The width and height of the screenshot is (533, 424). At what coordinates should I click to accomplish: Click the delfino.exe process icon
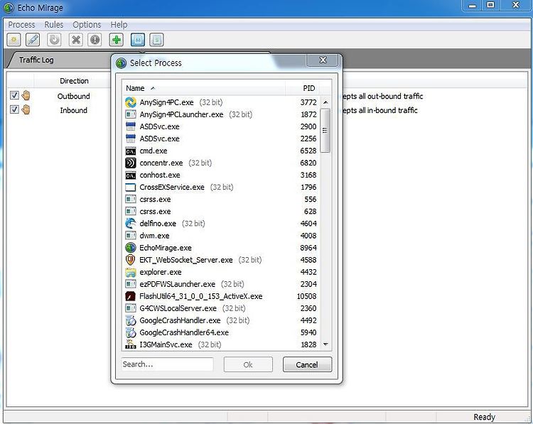click(131, 224)
